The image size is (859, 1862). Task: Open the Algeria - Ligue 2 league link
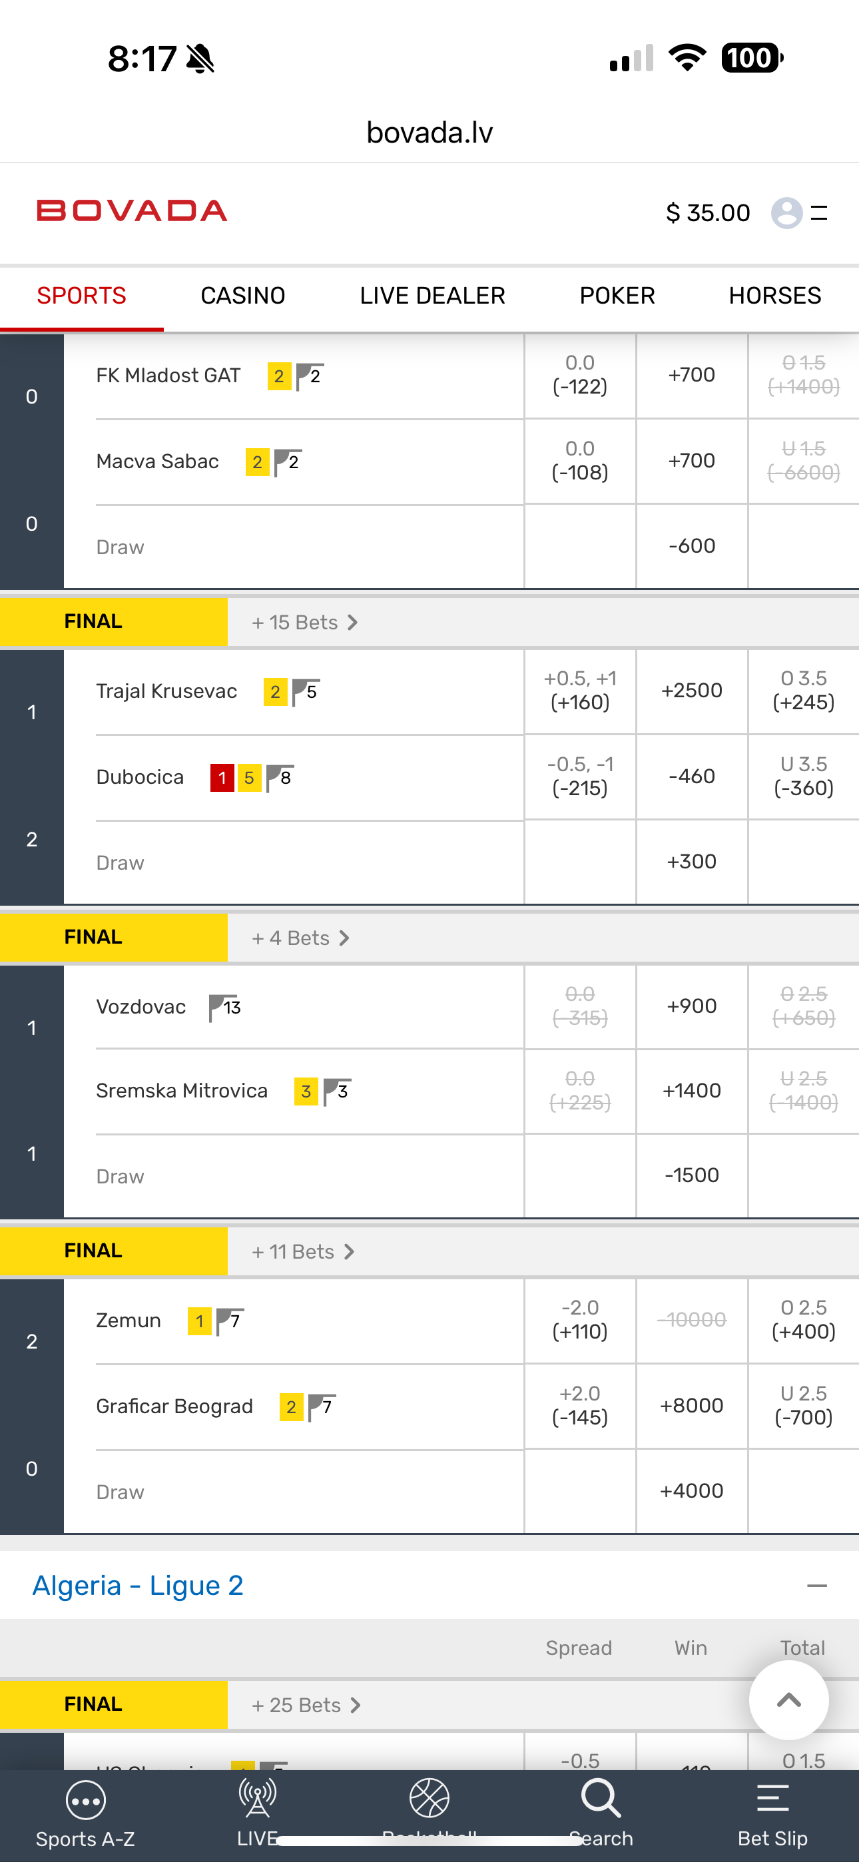point(138,1586)
